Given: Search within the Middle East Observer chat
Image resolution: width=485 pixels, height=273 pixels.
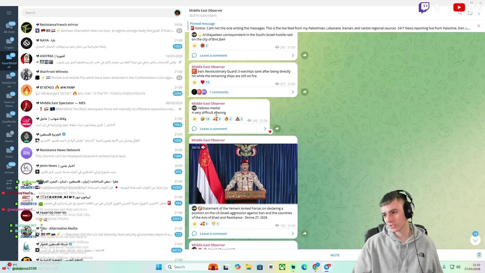Looking at the screenshot, I should coord(460,13).
